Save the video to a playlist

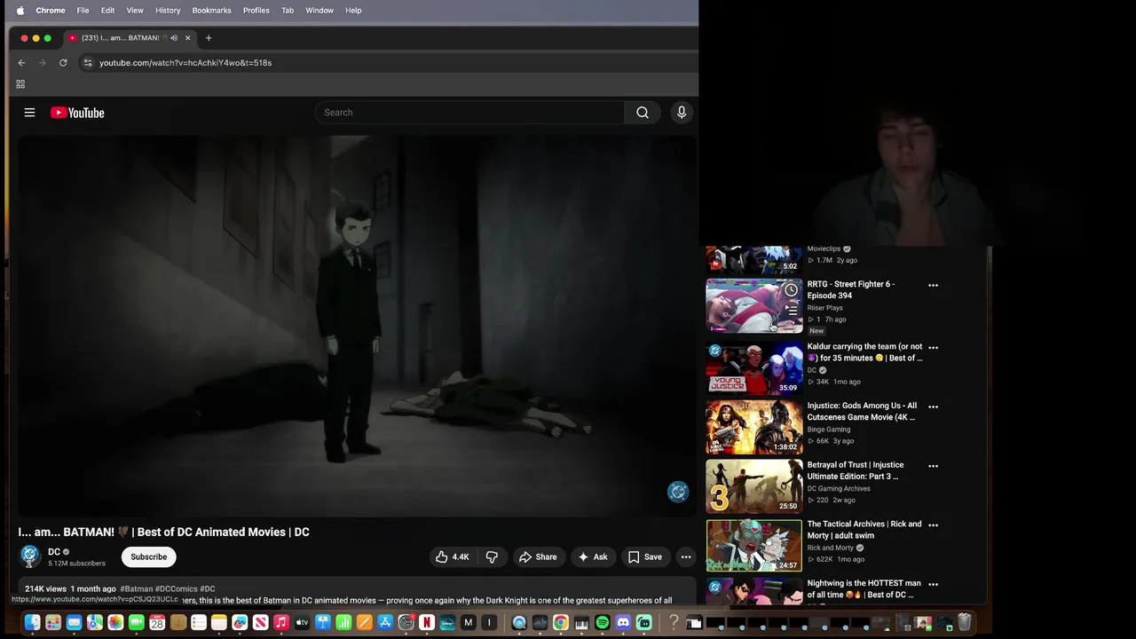point(645,556)
